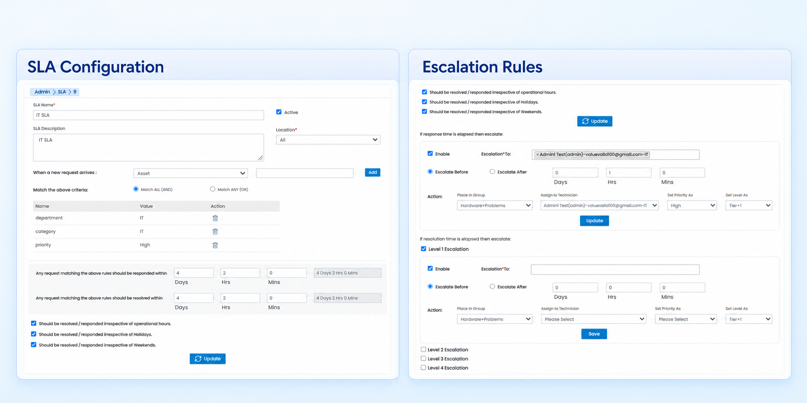This screenshot has width=807, height=403.
Task: Select Match ANY (OR) radio option
Action: pos(212,189)
